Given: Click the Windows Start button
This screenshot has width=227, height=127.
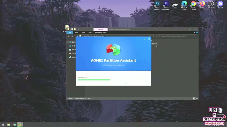Looking at the screenshot, I should coord(3,124).
